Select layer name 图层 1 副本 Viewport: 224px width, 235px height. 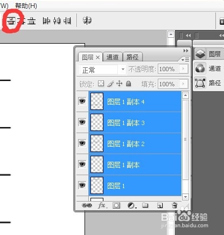(x=123, y=165)
